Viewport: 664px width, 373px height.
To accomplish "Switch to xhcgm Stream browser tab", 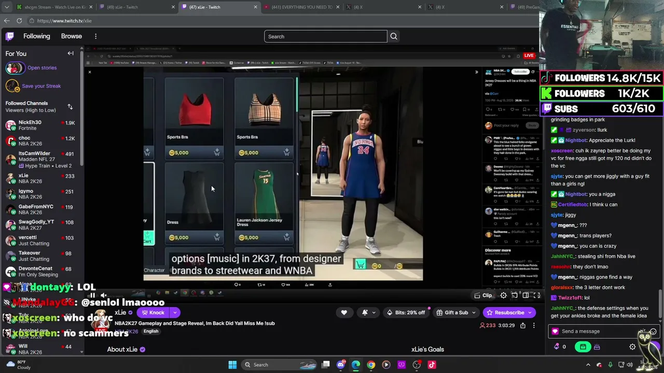I will coord(54,7).
